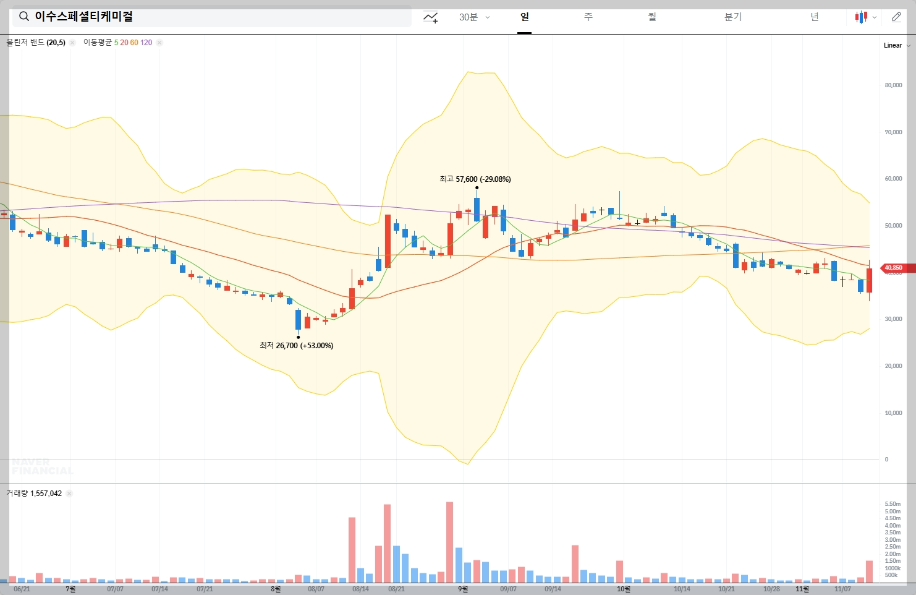Click the 5.50m volume axis label
The height and width of the screenshot is (595, 916).
tap(893, 504)
